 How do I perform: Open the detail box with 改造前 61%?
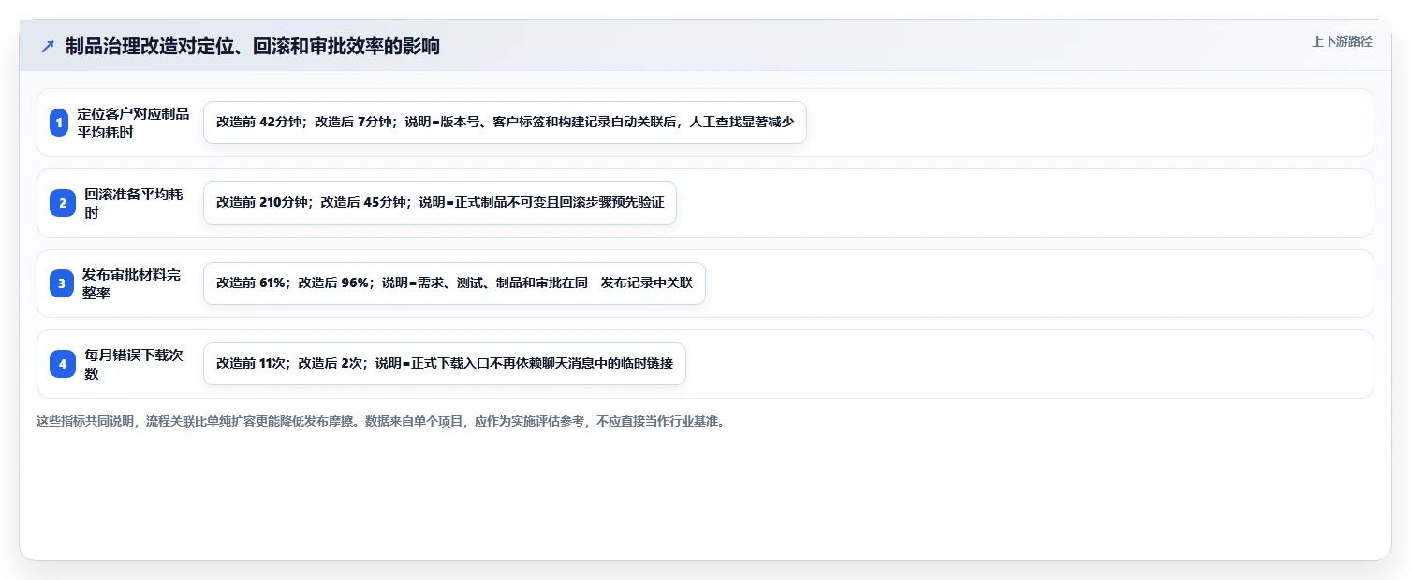click(x=454, y=283)
